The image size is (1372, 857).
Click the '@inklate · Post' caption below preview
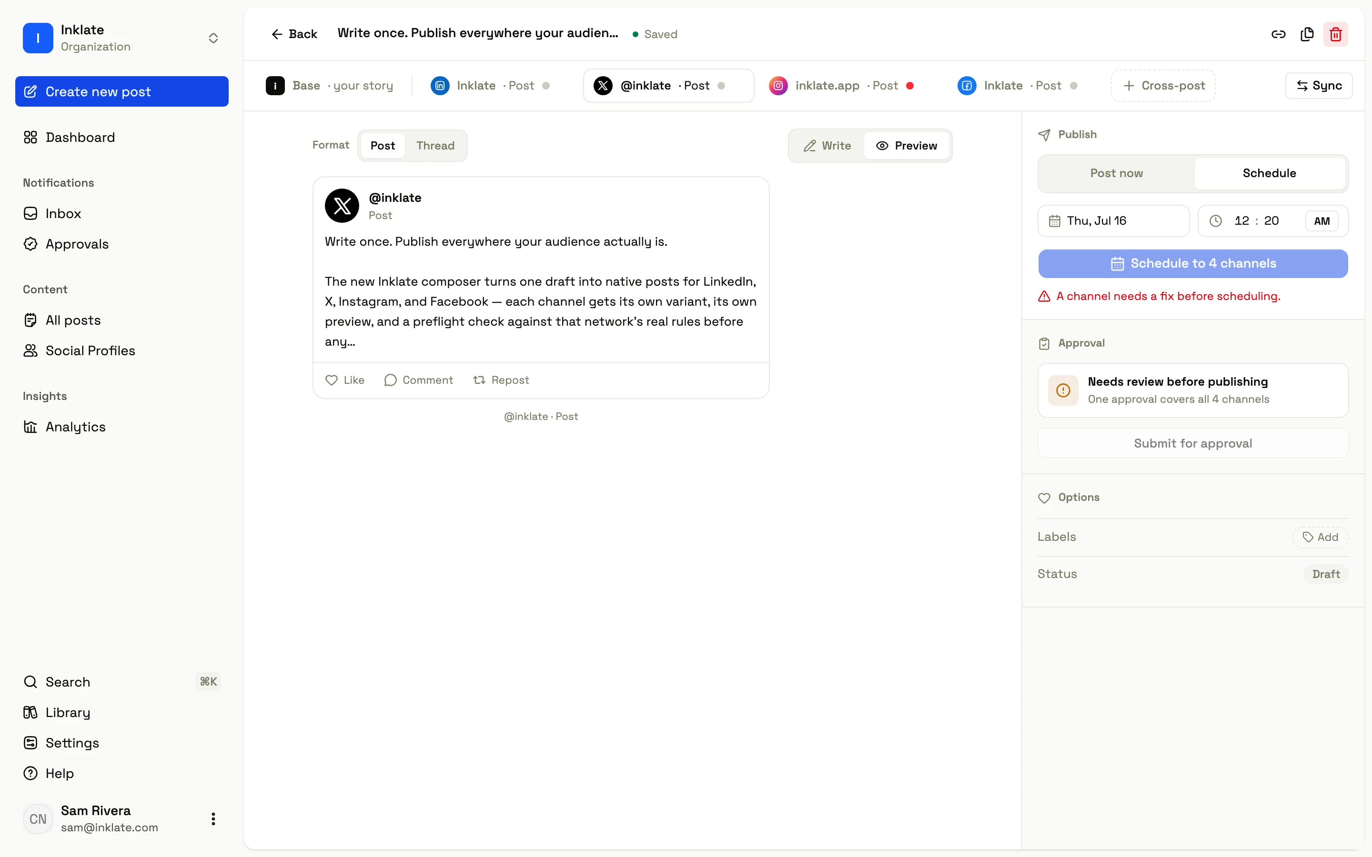coord(541,417)
